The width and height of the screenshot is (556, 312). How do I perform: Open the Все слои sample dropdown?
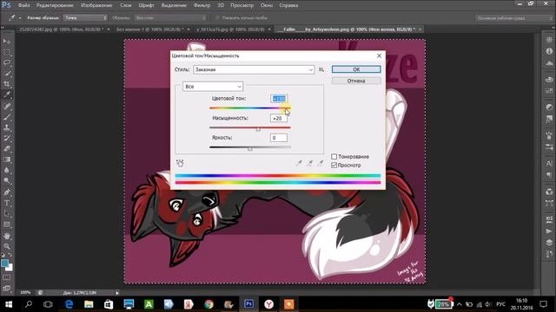[170, 17]
